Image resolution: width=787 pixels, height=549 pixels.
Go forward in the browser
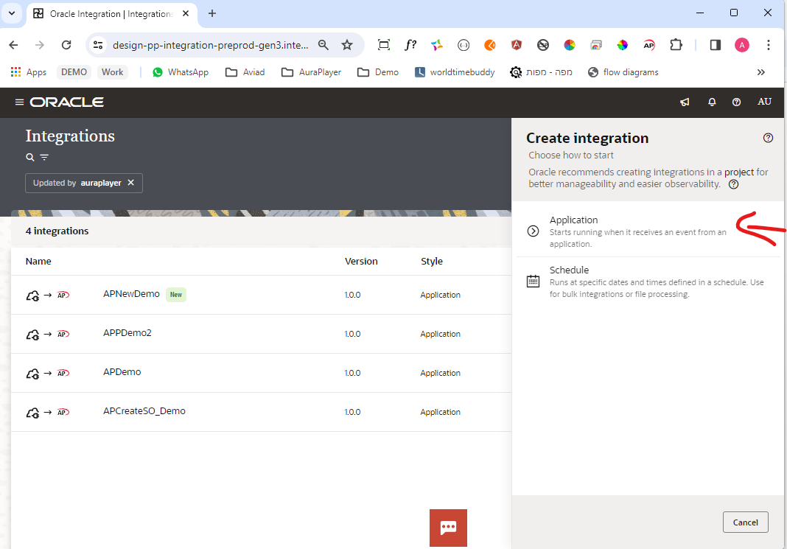40,45
